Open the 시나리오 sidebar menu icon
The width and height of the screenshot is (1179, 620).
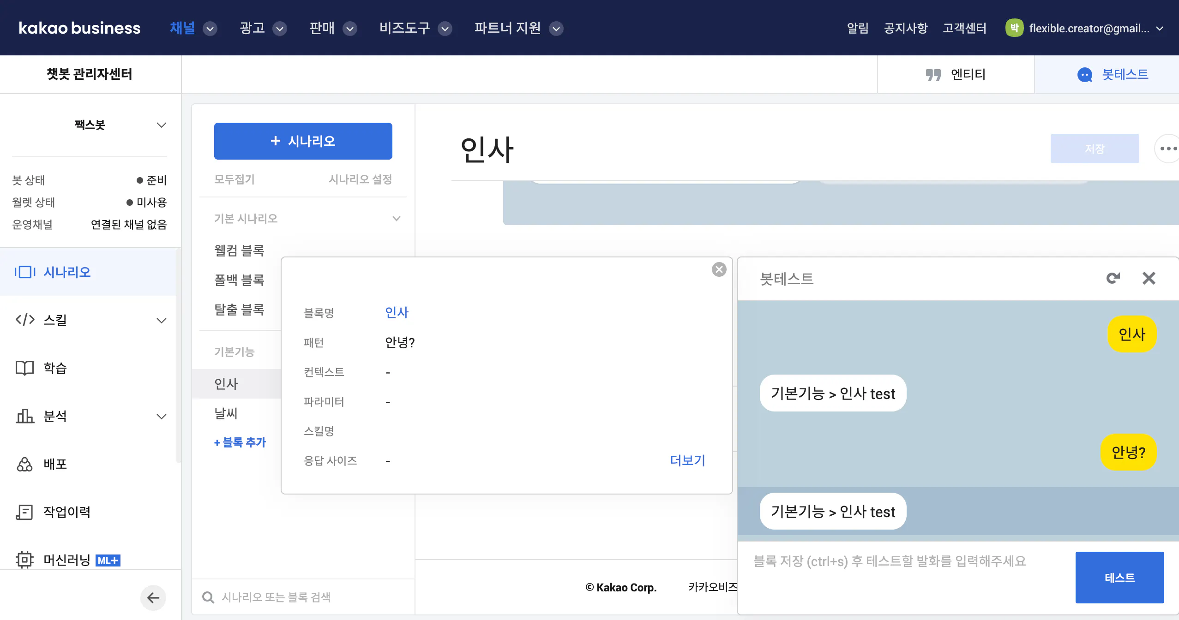pos(25,272)
